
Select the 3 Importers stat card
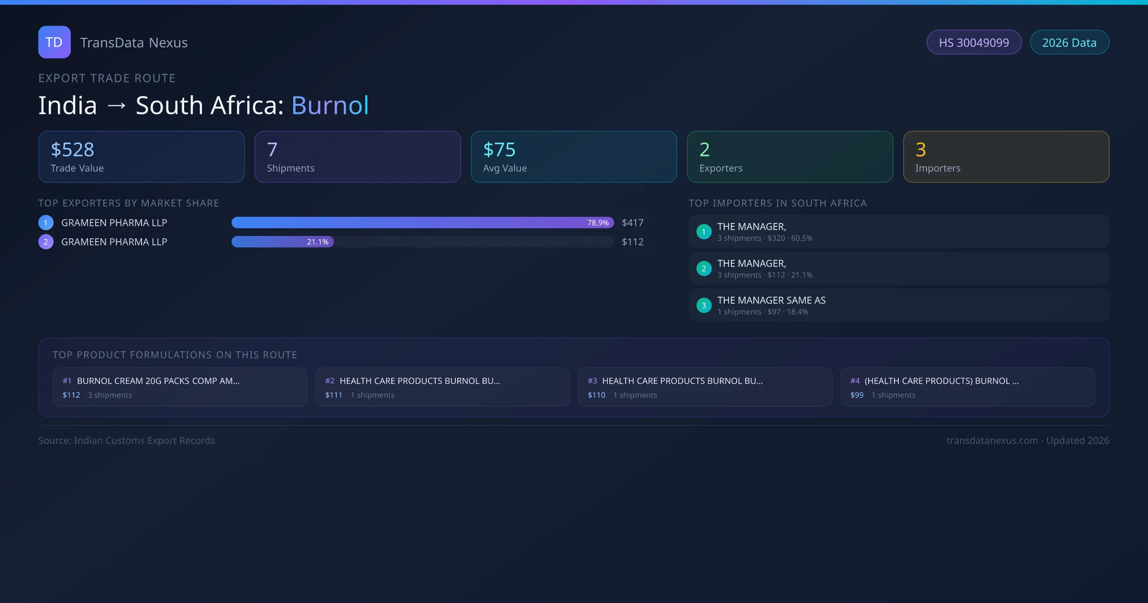coord(1006,157)
